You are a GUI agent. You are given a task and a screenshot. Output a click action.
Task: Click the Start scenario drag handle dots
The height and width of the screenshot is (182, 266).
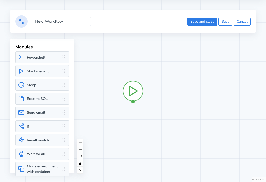[64, 71]
